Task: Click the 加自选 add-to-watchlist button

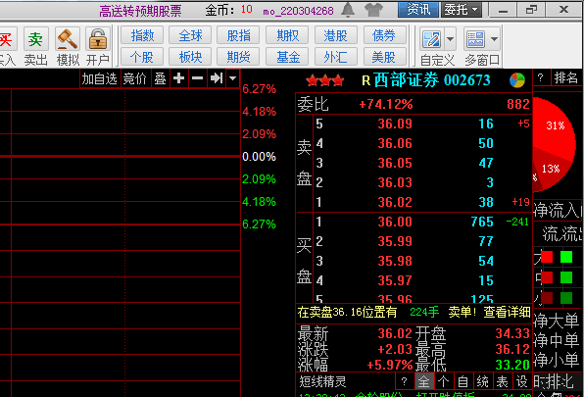Action: tap(99, 78)
